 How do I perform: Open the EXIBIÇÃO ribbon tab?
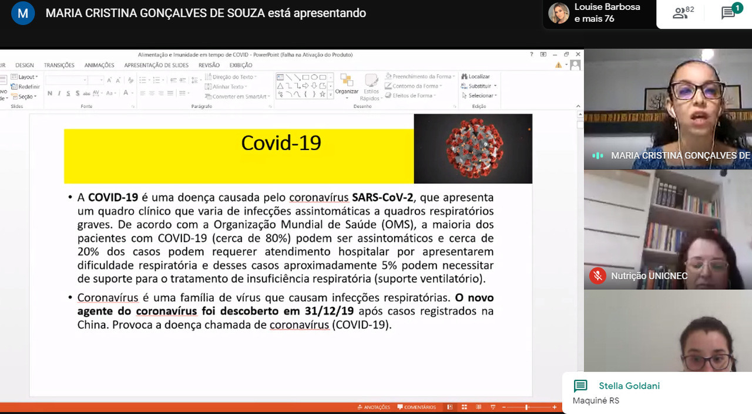pyautogui.click(x=241, y=65)
